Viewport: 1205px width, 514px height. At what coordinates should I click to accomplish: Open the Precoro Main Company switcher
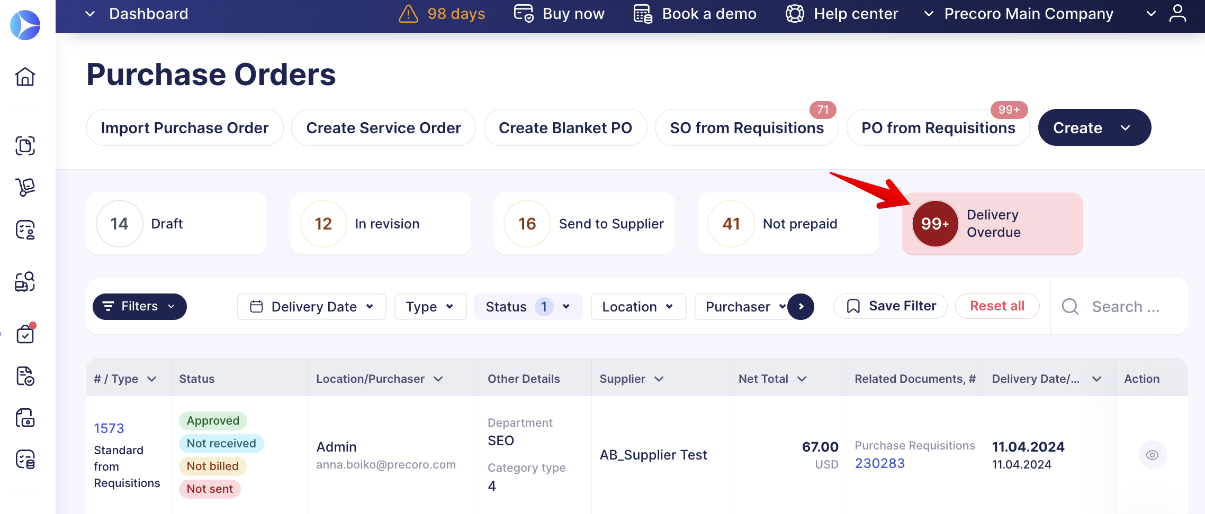click(x=1028, y=13)
